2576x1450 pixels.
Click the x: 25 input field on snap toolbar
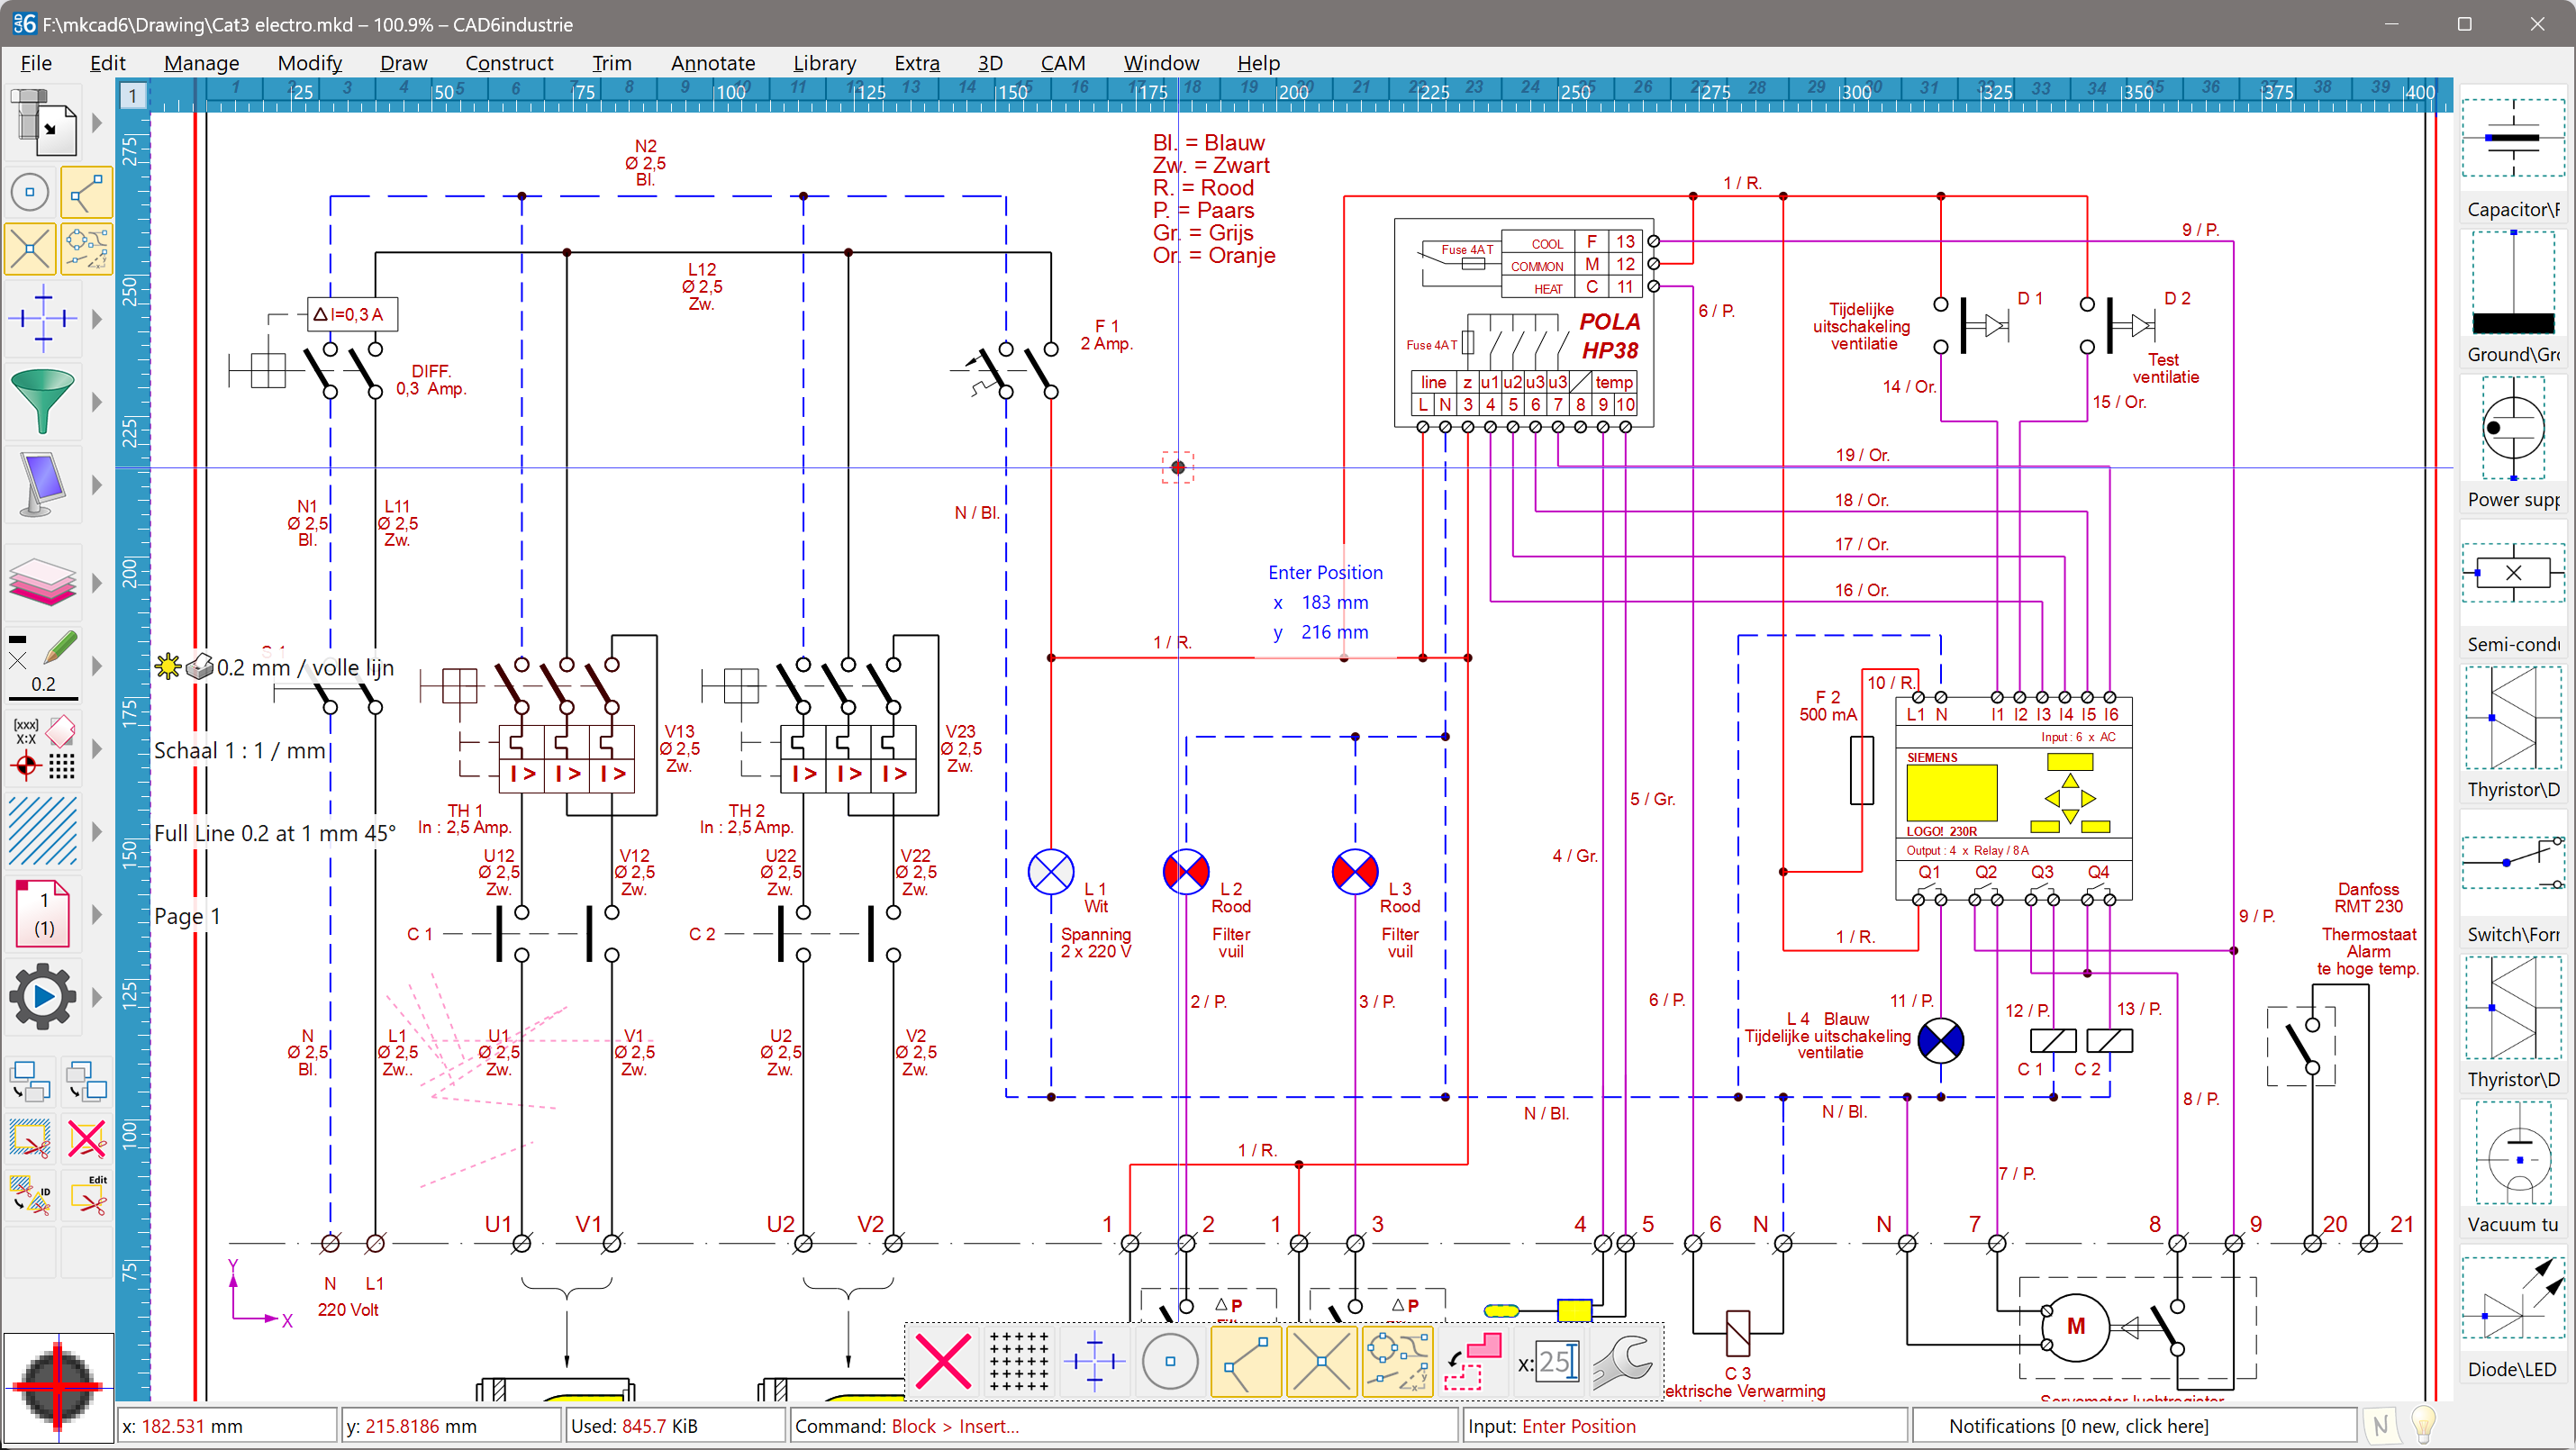point(1556,1362)
